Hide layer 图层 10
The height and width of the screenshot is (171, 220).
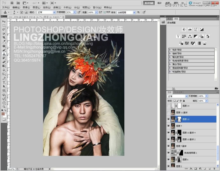point(169,119)
